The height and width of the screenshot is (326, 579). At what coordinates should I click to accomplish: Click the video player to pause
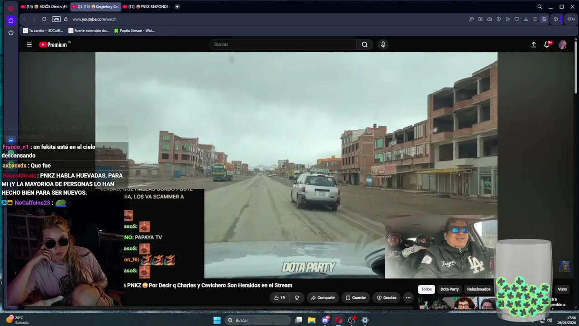point(296,165)
